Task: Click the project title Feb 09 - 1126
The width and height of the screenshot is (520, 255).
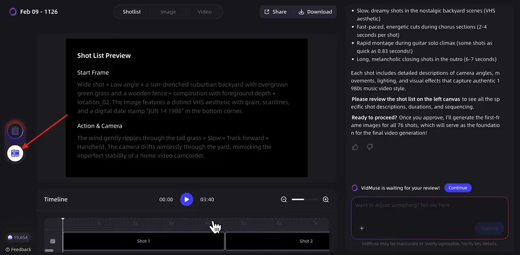Action: point(39,12)
